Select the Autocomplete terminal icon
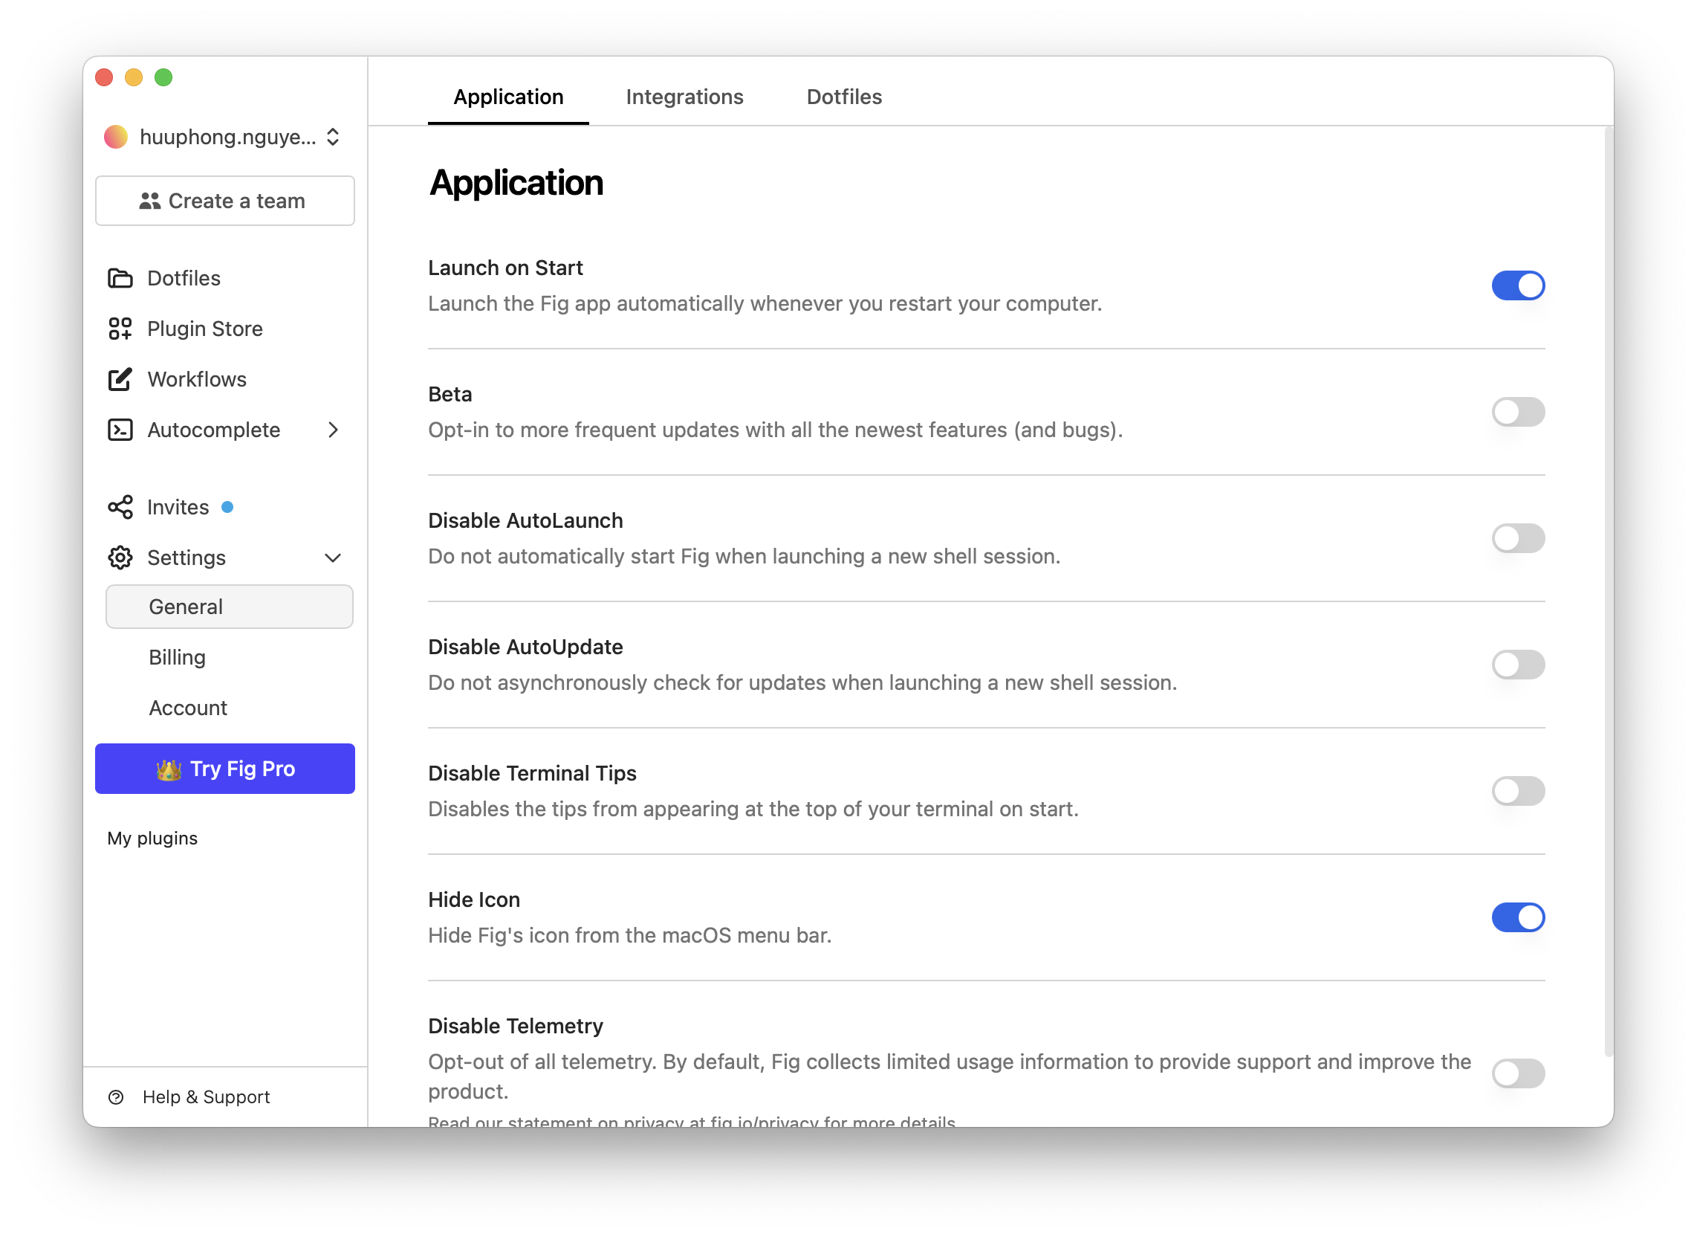Viewport: 1697px width, 1237px height. [120, 430]
